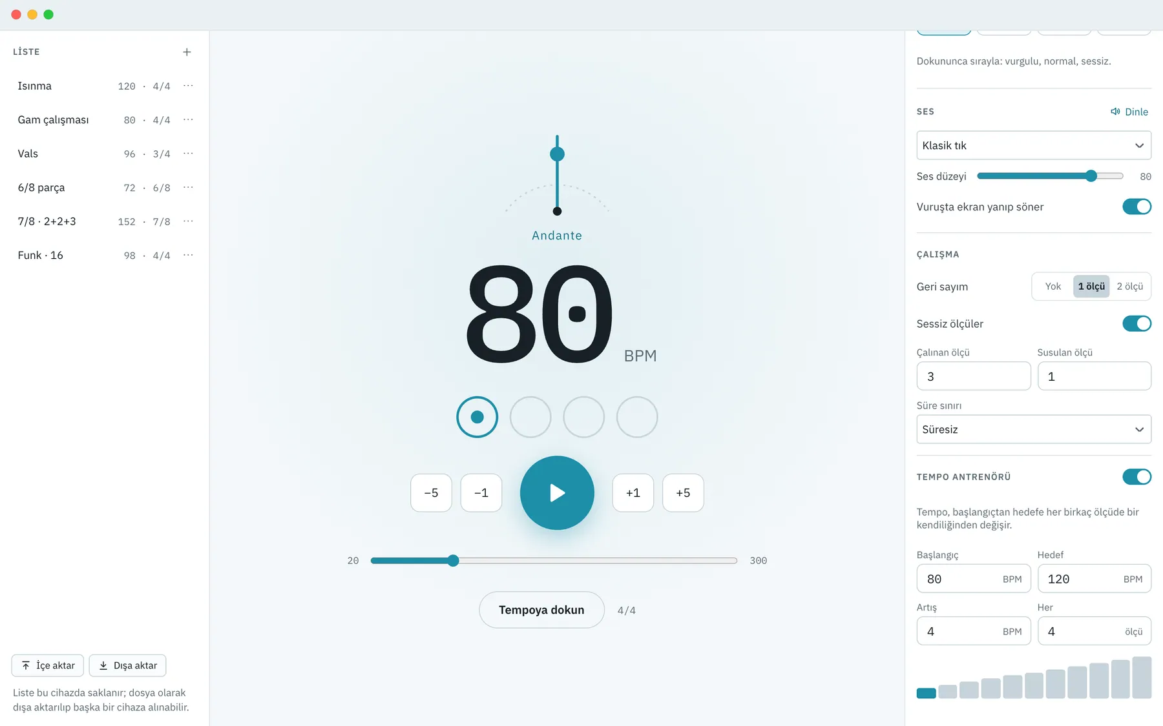The image size is (1163, 726).
Task: Open the options menu for Funk · 16
Action: pyautogui.click(x=188, y=256)
